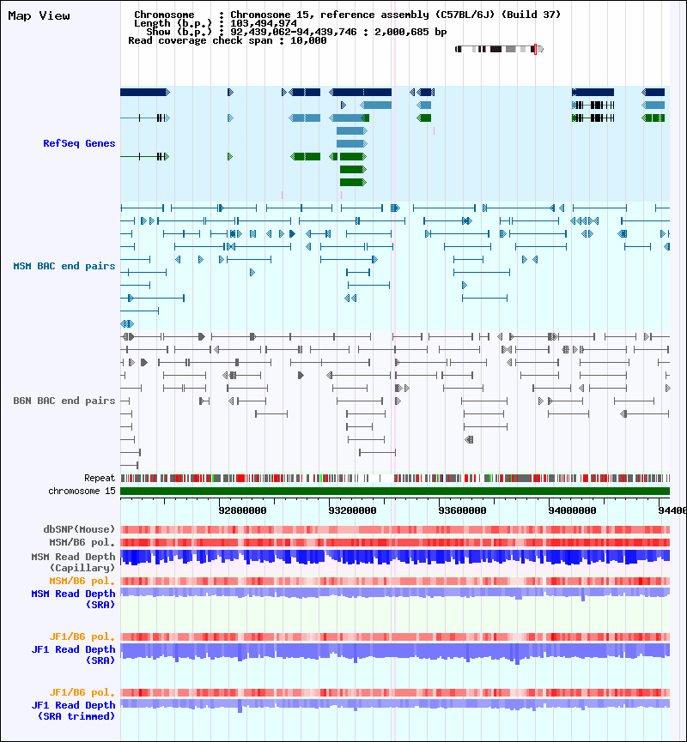The width and height of the screenshot is (687, 742).
Task: Open the orange MSM/B6 pol. link
Action: point(82,581)
